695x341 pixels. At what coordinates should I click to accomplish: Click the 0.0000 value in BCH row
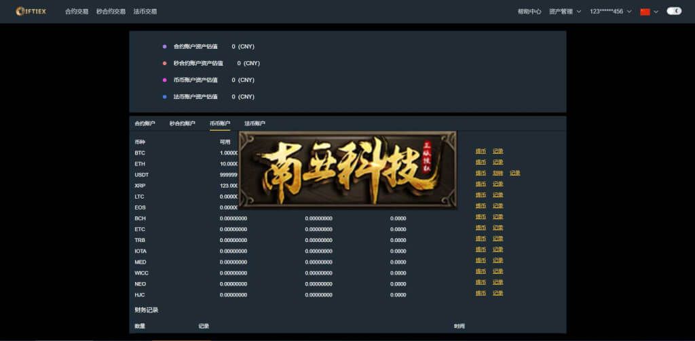[398, 218]
